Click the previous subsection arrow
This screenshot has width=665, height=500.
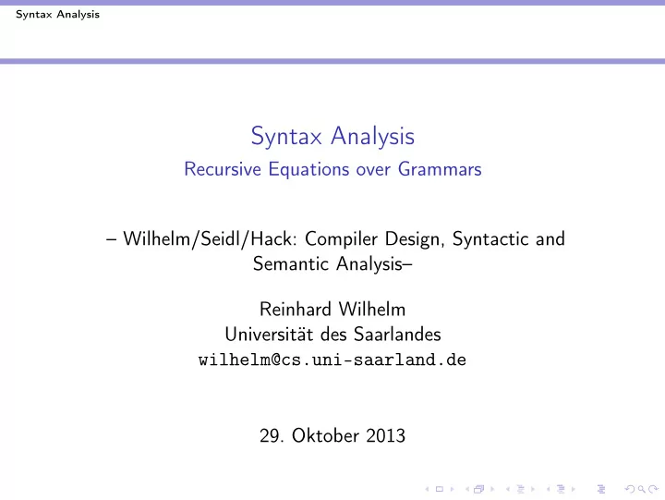(508, 490)
